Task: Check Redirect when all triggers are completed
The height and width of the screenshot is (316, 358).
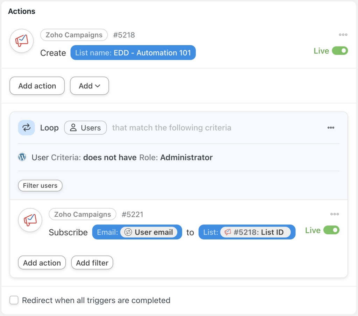Action: tap(14, 300)
